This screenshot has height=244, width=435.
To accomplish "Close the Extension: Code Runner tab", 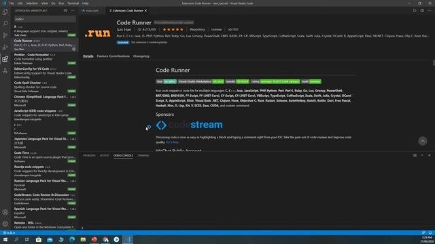I will (145, 11).
